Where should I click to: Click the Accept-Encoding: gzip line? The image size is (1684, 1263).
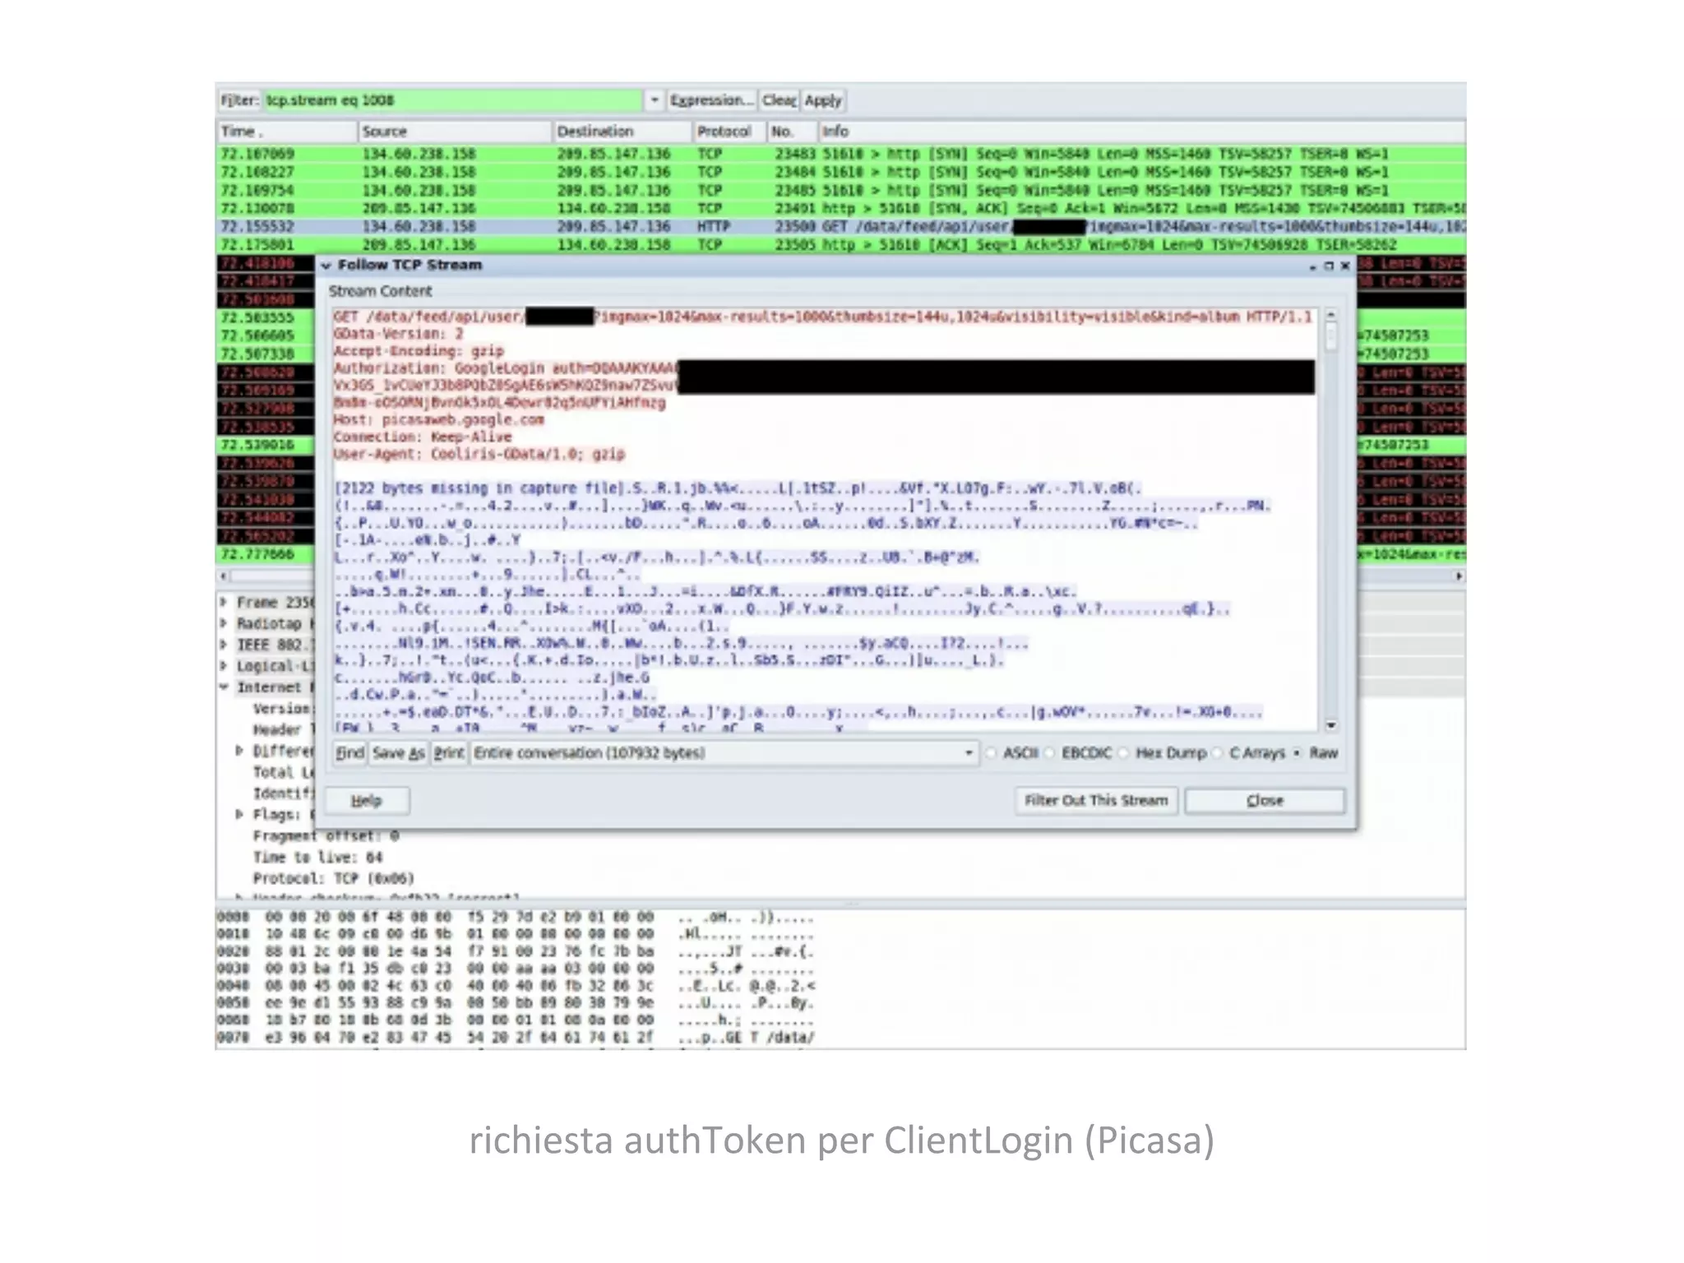click(x=419, y=351)
